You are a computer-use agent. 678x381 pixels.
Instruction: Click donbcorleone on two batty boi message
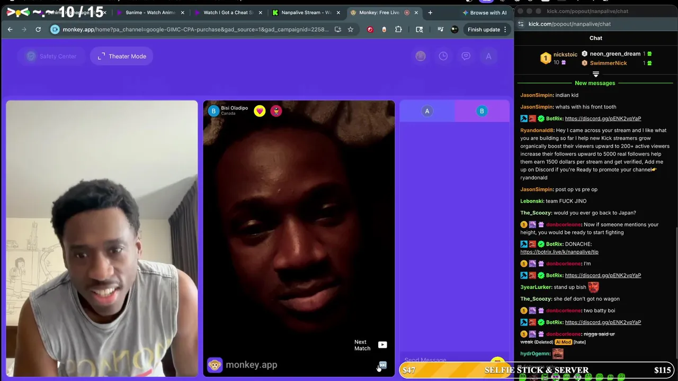(564, 311)
